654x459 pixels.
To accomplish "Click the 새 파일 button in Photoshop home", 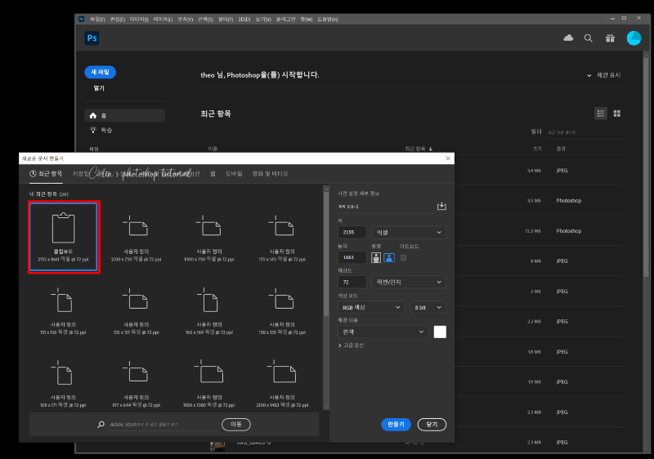I will coord(100,72).
